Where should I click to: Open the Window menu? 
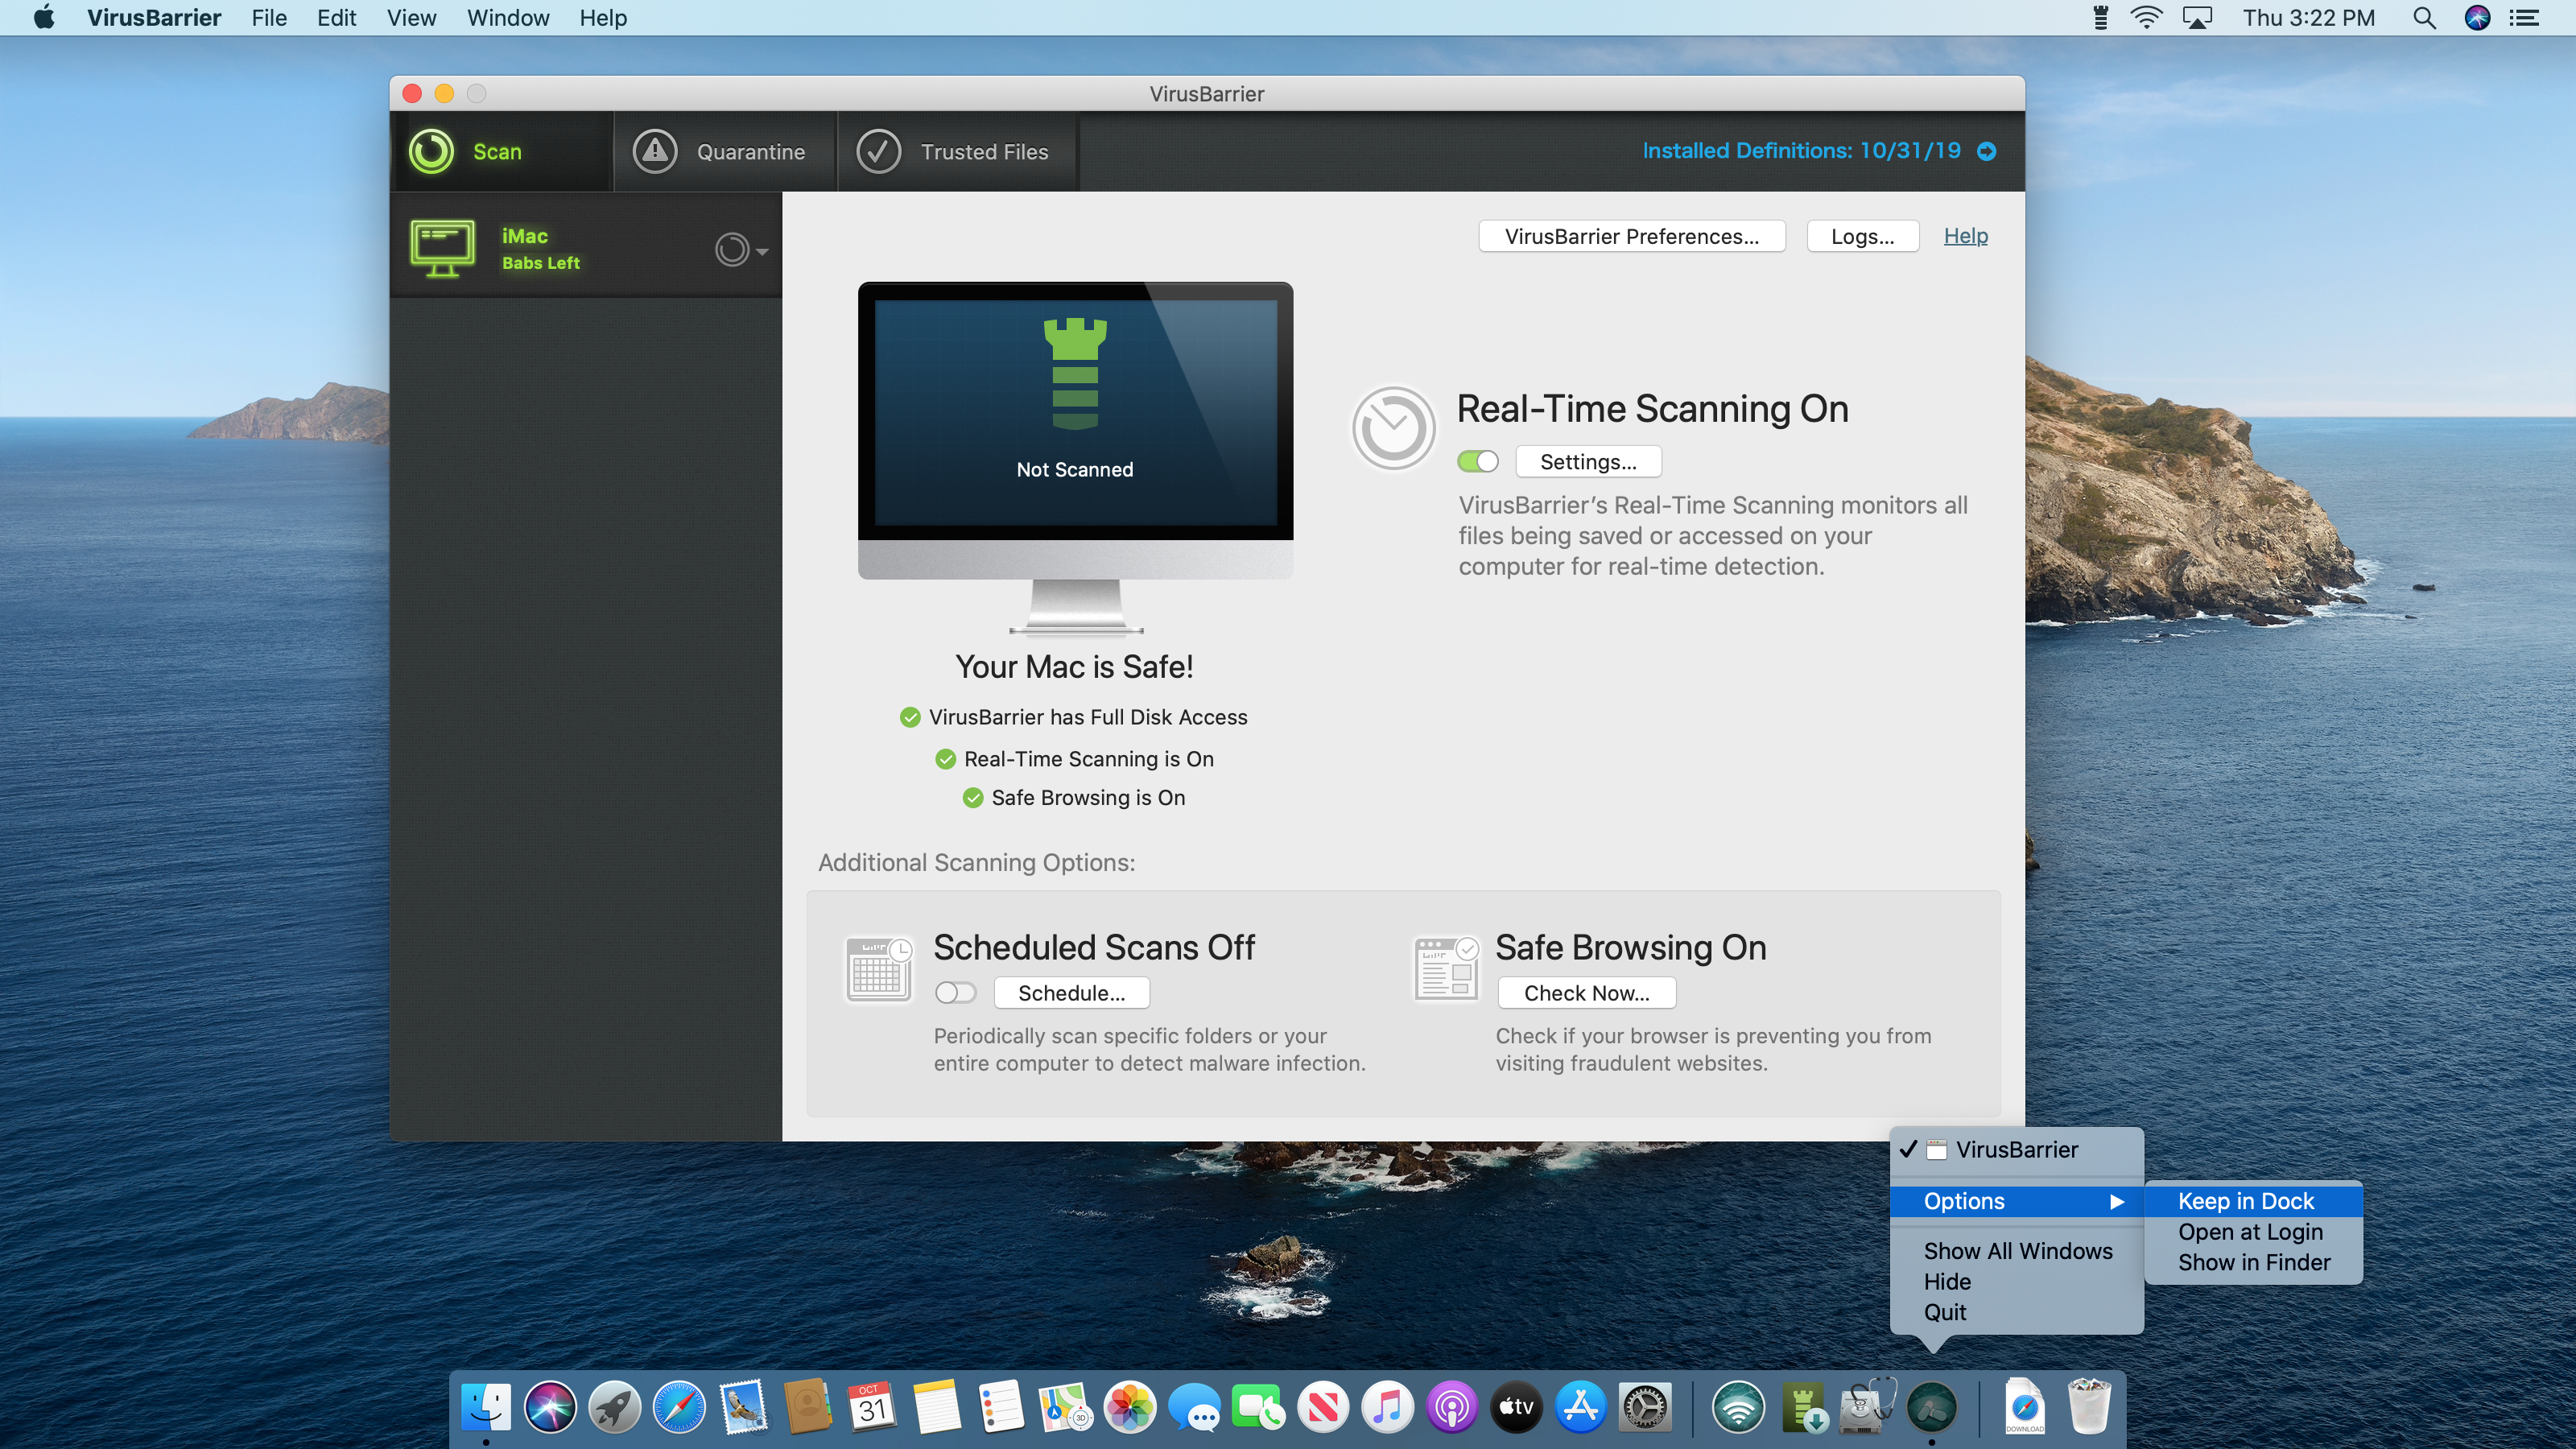click(x=508, y=18)
